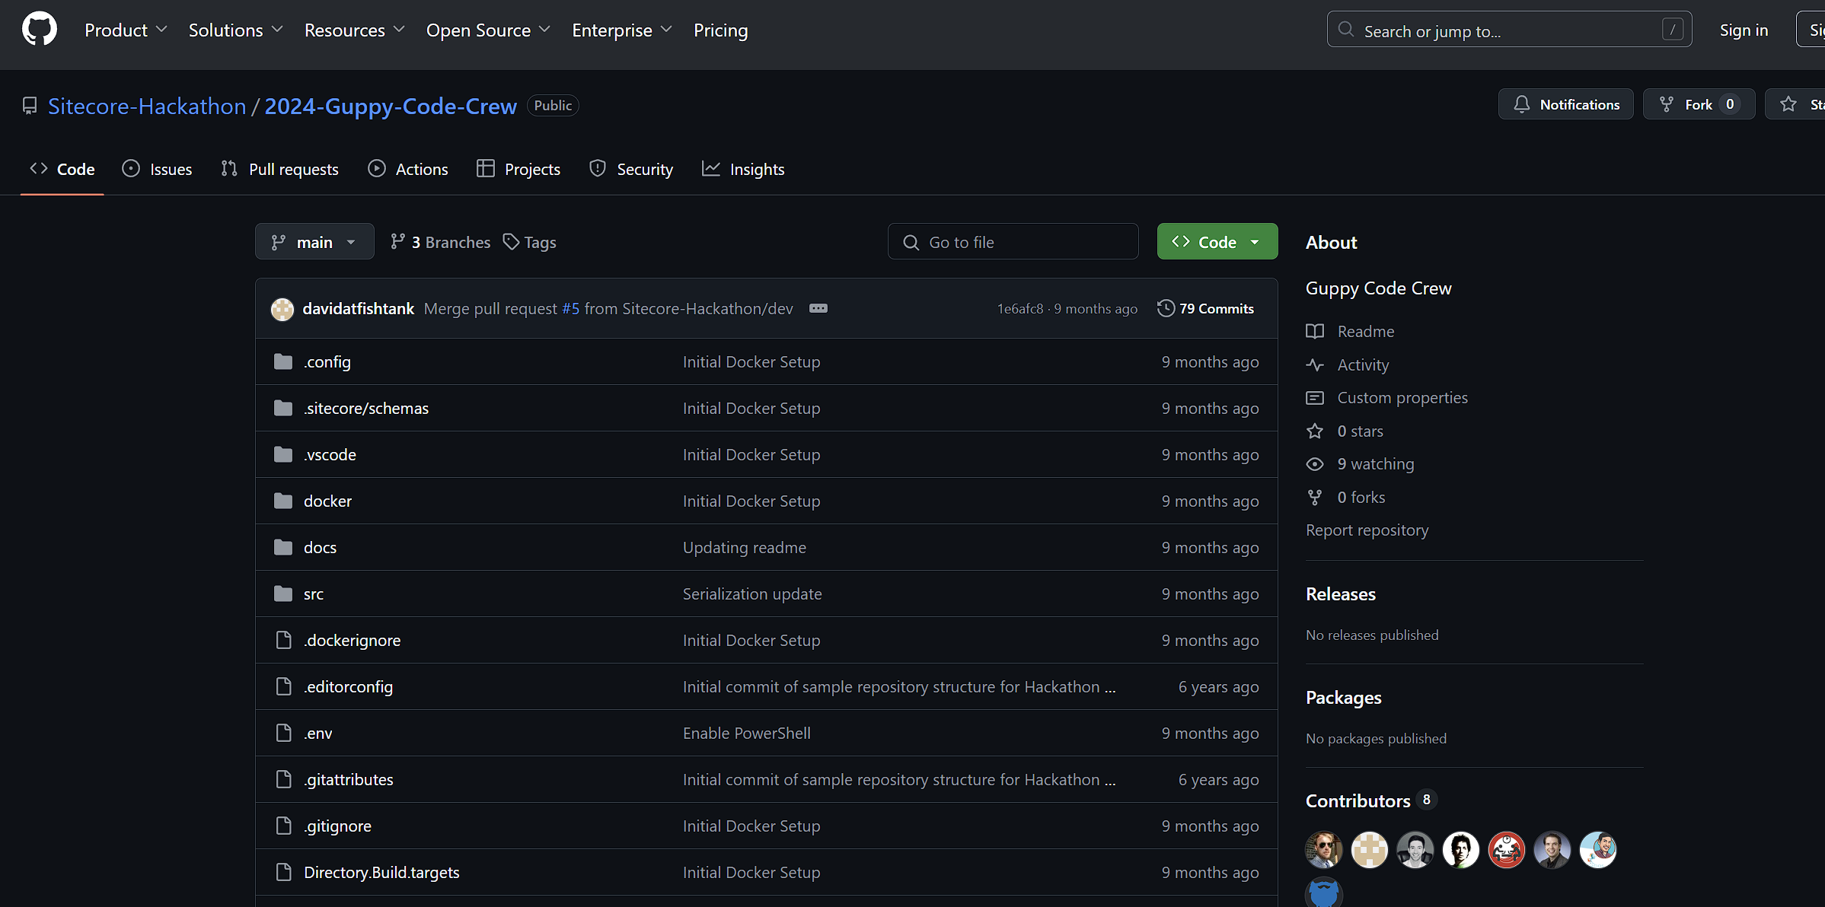Click the Sign in link
This screenshot has width=1825, height=907.
pos(1744,30)
